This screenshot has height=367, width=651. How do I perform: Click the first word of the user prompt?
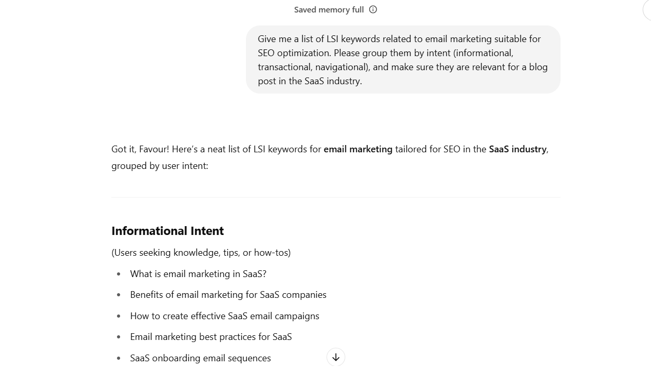coord(266,39)
